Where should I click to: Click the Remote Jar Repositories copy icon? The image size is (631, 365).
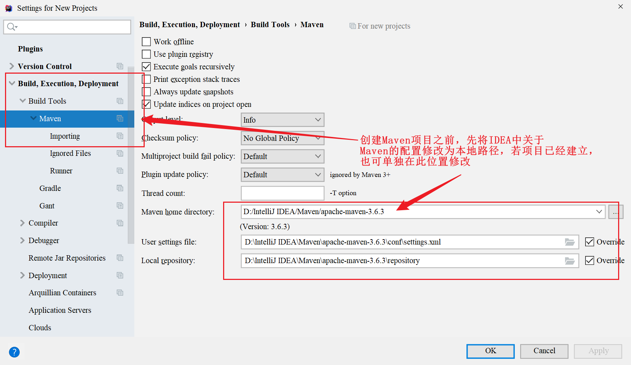point(120,258)
